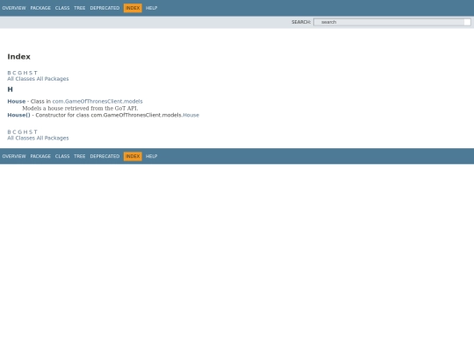The height and width of the screenshot is (355, 474).
Task: Jump to letter T in upper index
Action: [36, 73]
